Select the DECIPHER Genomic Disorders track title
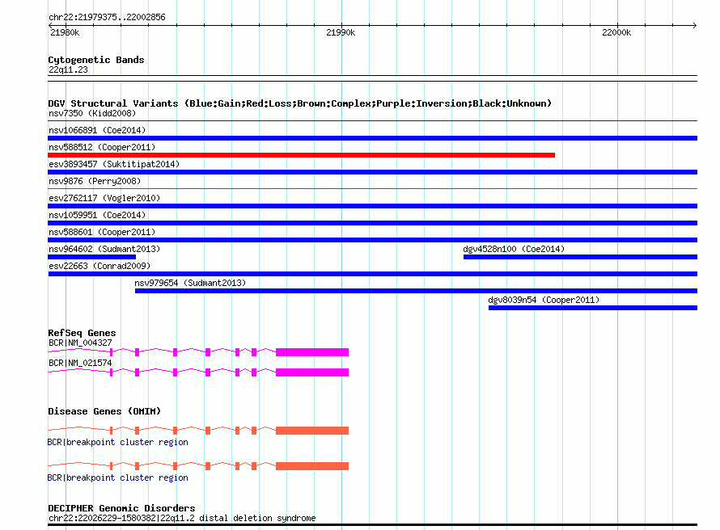Viewport: 720px width, 530px height. [121, 508]
